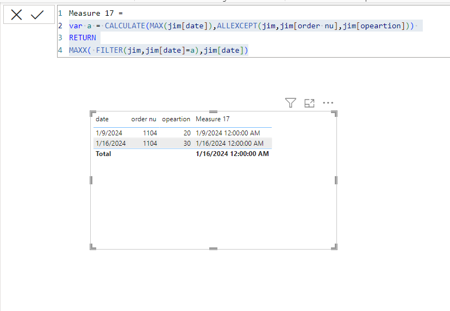This screenshot has width=450, height=311.
Task: Commit the formula with checkmark icon
Action: tap(37, 15)
